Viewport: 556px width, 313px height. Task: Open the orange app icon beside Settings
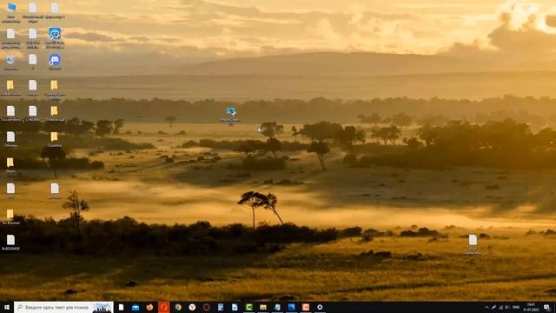pyautogui.click(x=306, y=307)
